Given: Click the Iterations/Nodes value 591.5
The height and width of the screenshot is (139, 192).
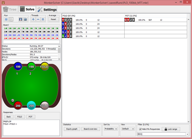Looking at the screenshot, I should pos(32,55).
